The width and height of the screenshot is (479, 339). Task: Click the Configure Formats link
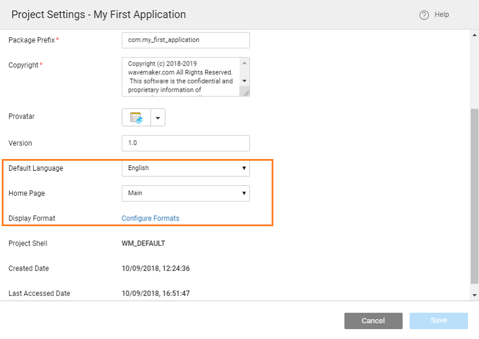(150, 219)
